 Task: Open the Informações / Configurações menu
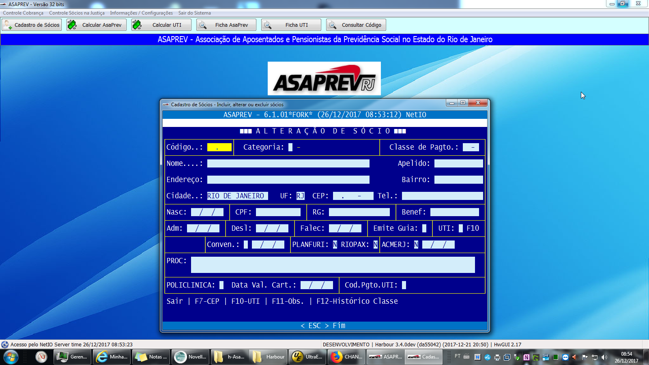(141, 13)
